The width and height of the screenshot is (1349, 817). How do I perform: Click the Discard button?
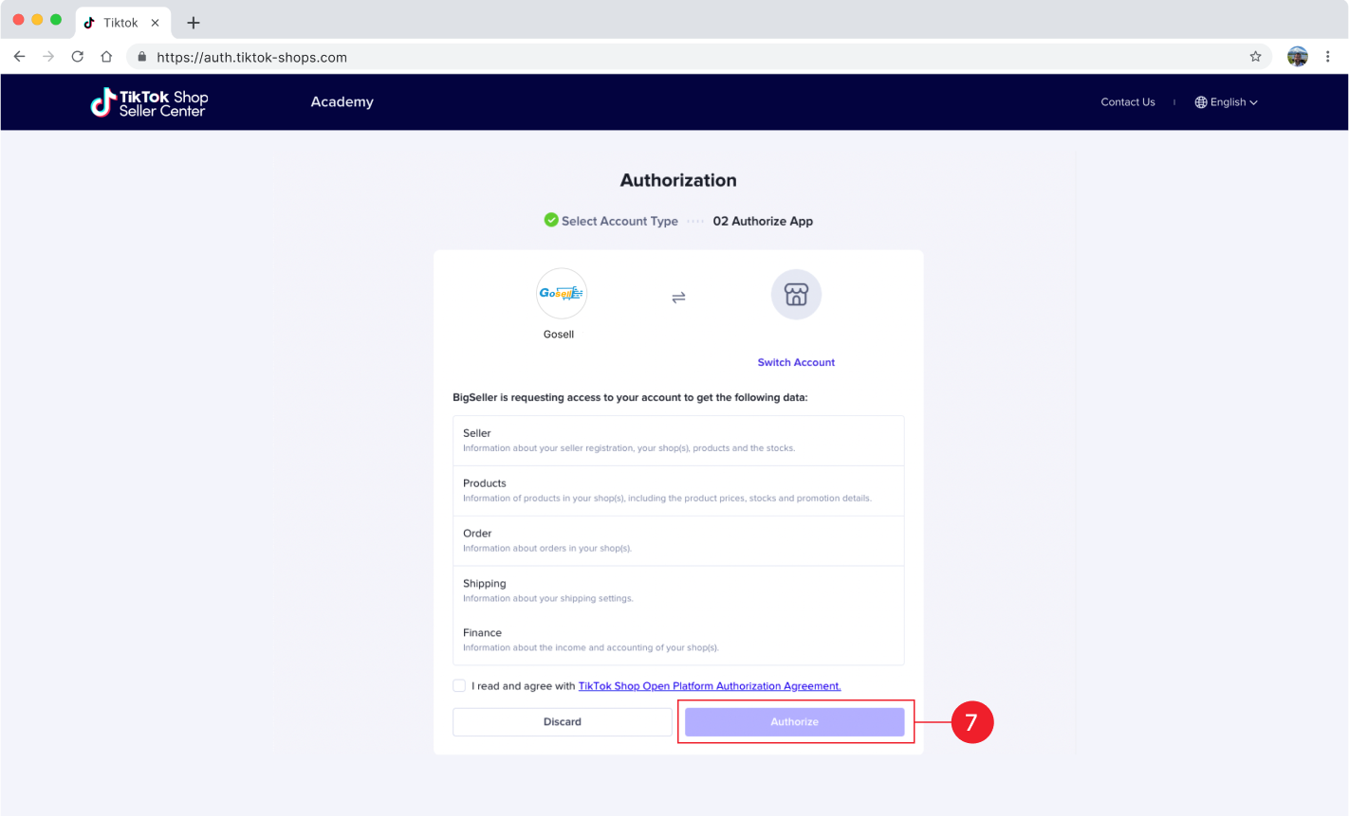[x=563, y=722]
